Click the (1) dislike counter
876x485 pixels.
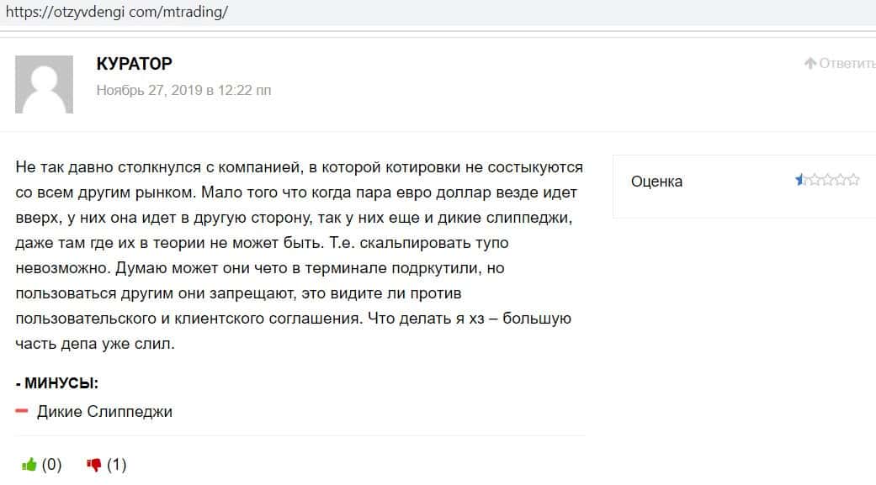(x=116, y=464)
